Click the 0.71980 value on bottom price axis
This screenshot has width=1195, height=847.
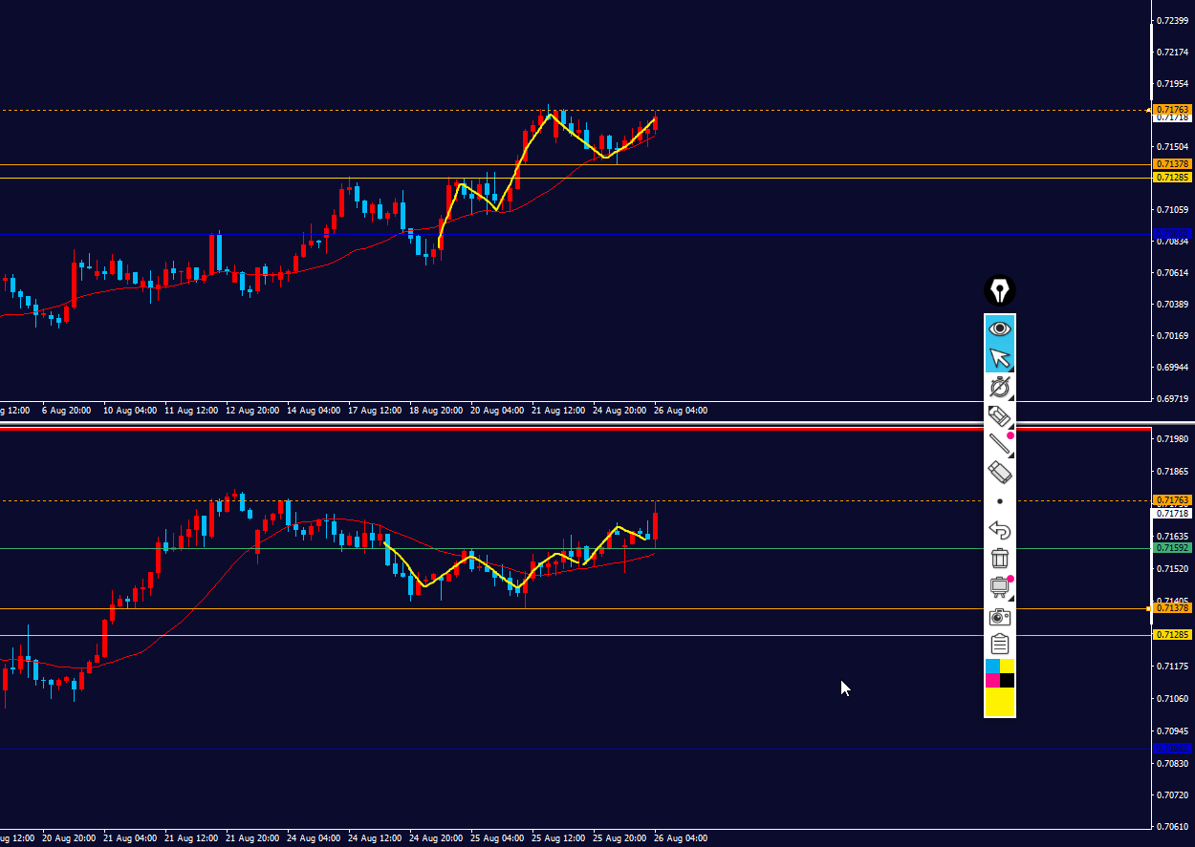tap(1172, 439)
